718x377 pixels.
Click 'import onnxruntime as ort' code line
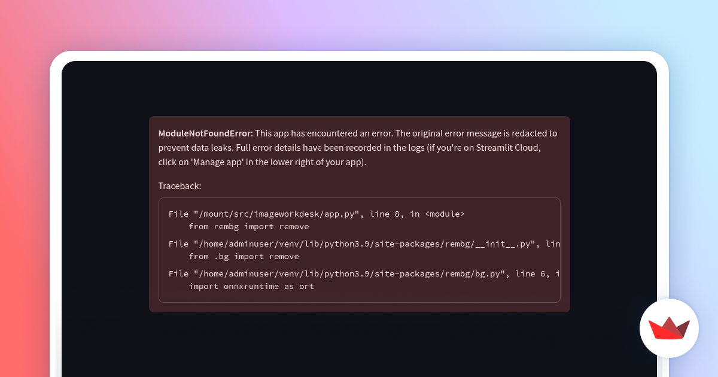click(x=251, y=287)
